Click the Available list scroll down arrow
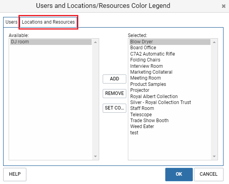 [x=95, y=156]
